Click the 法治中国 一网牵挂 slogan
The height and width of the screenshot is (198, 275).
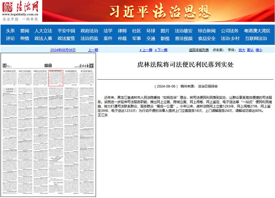pyautogui.click(x=20, y=19)
